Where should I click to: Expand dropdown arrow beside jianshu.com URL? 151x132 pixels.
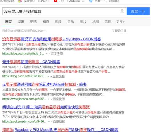pos(49,99)
